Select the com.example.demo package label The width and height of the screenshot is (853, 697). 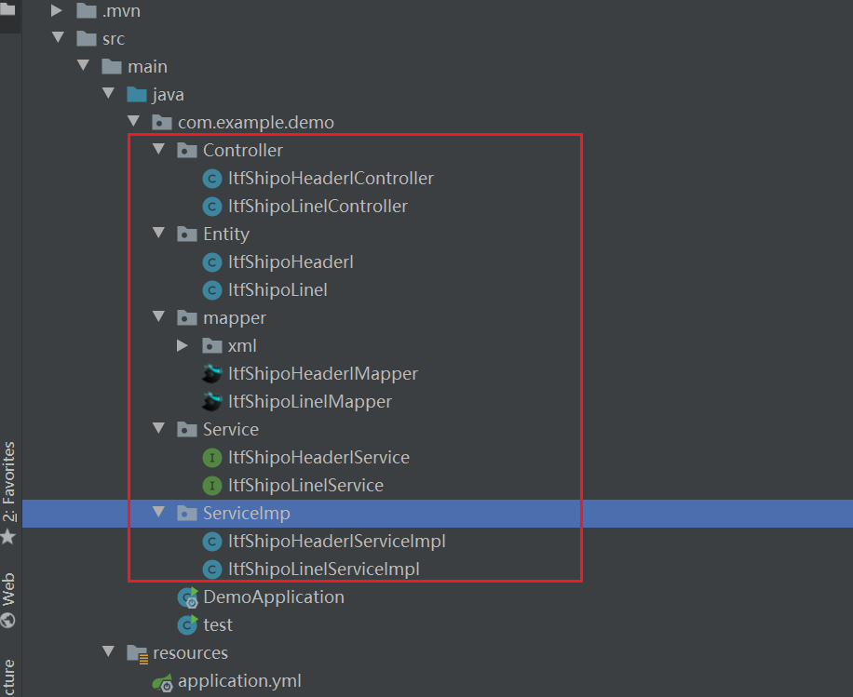256,122
